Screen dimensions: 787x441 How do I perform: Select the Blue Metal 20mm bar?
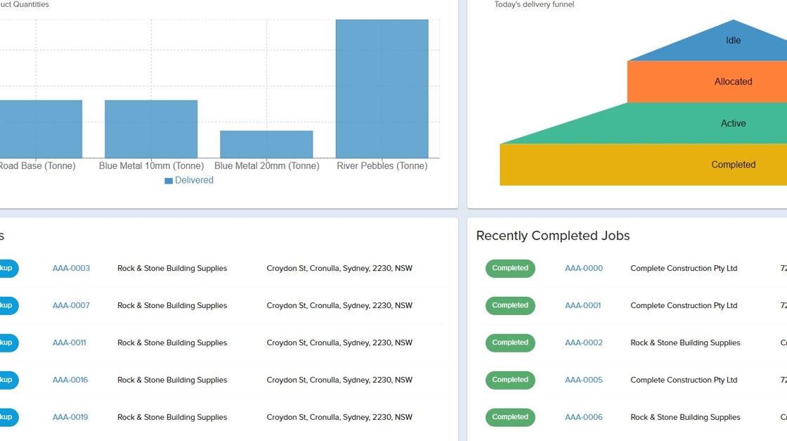(266, 144)
